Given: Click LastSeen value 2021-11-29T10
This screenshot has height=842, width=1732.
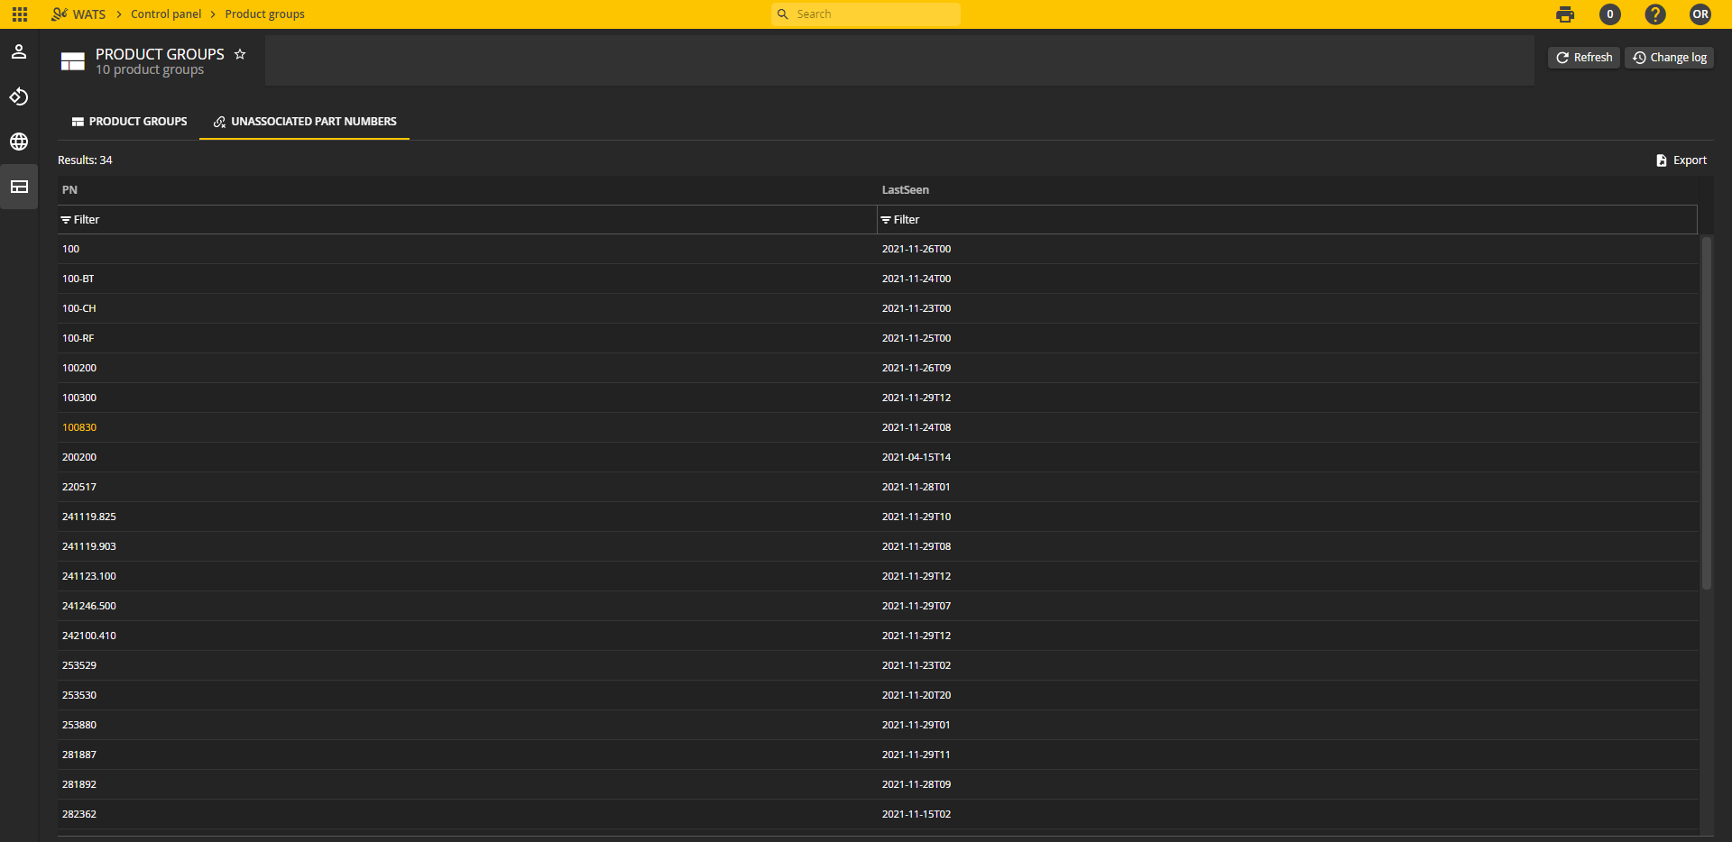Looking at the screenshot, I should tap(917, 517).
